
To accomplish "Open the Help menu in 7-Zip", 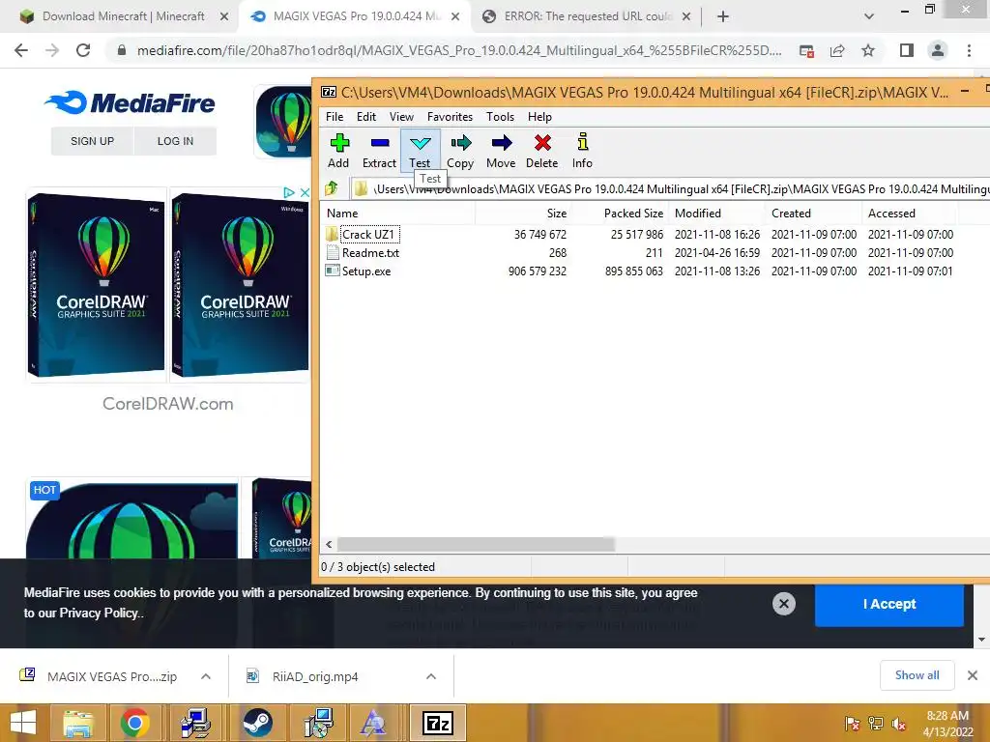I will tap(539, 117).
